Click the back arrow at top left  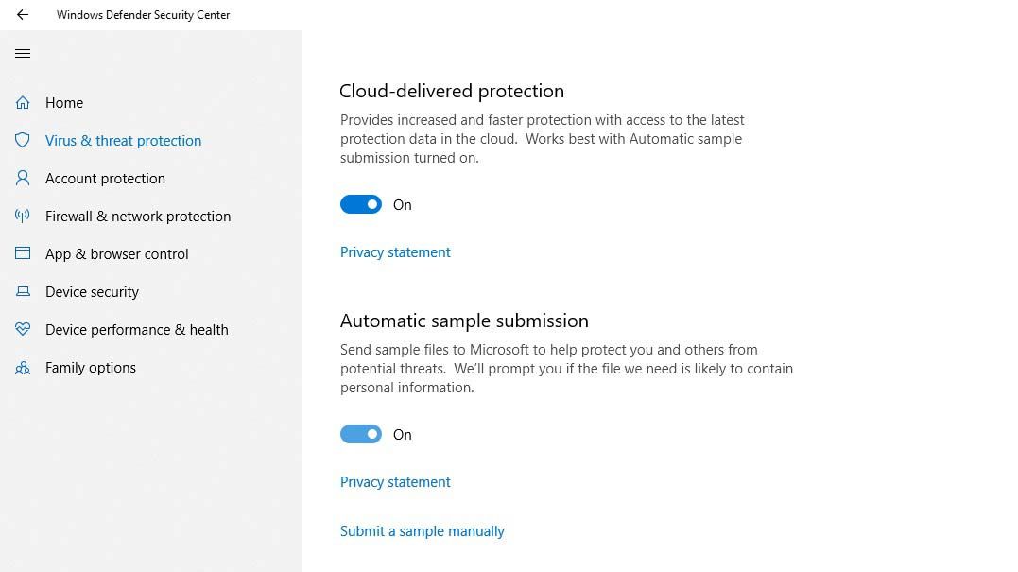click(21, 14)
